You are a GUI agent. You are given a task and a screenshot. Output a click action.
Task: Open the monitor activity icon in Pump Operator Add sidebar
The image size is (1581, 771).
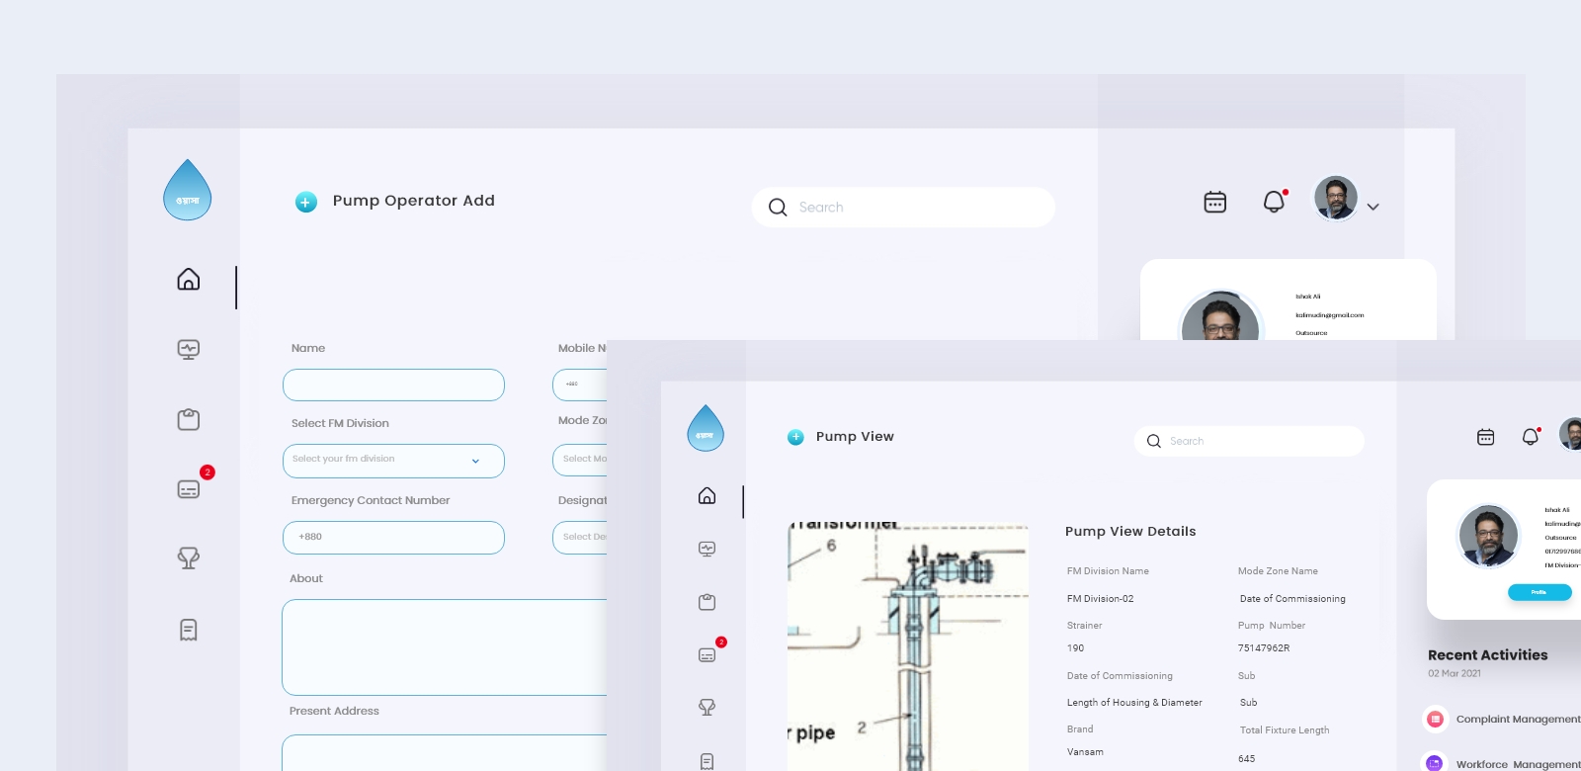188,349
